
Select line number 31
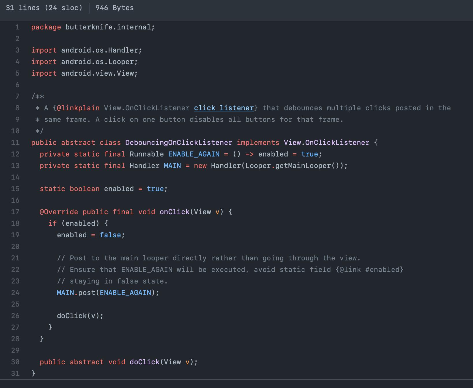pos(15,374)
